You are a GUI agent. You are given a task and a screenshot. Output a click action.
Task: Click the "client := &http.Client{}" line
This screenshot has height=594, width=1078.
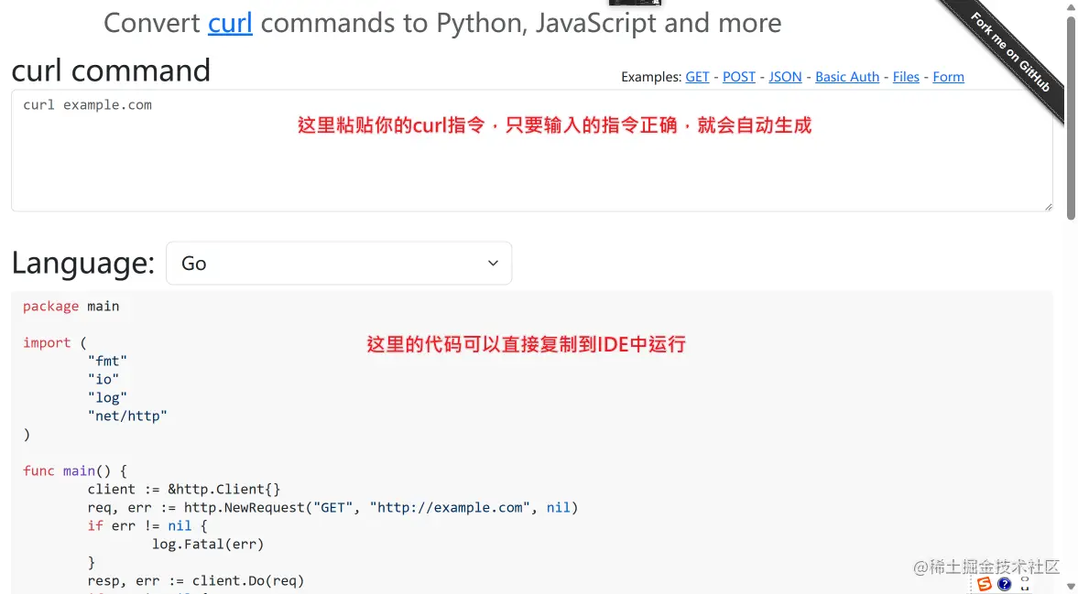point(183,490)
